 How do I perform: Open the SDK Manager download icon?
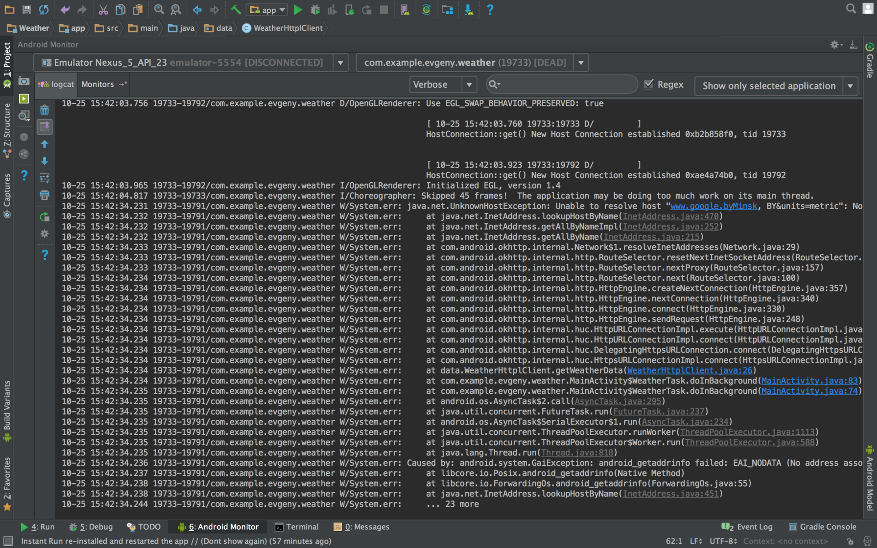point(469,10)
